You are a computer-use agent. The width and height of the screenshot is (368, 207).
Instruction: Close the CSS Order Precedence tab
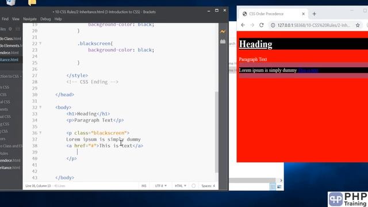click(x=303, y=14)
